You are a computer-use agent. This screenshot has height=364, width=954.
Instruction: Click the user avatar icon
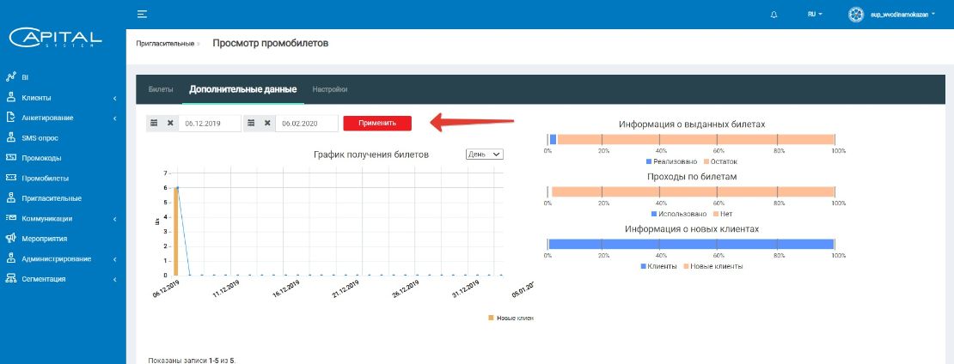pos(856,14)
